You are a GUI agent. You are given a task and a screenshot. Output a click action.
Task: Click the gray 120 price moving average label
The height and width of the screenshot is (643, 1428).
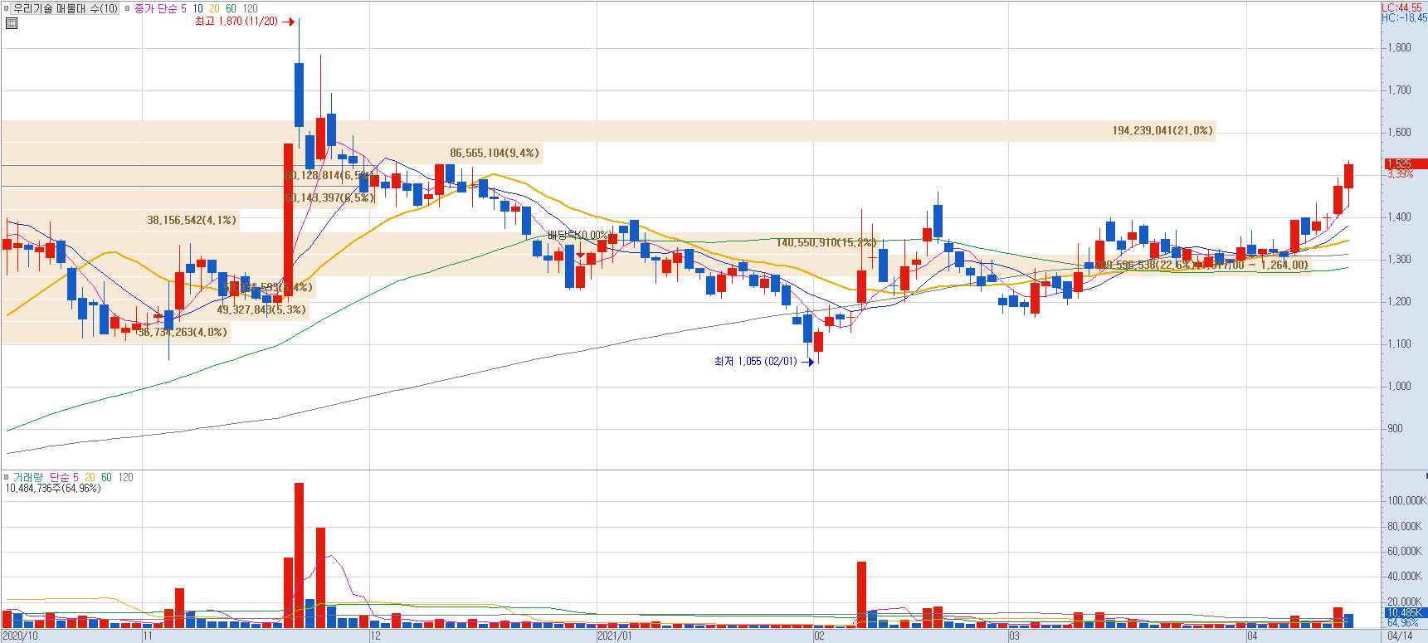pyautogui.click(x=250, y=8)
